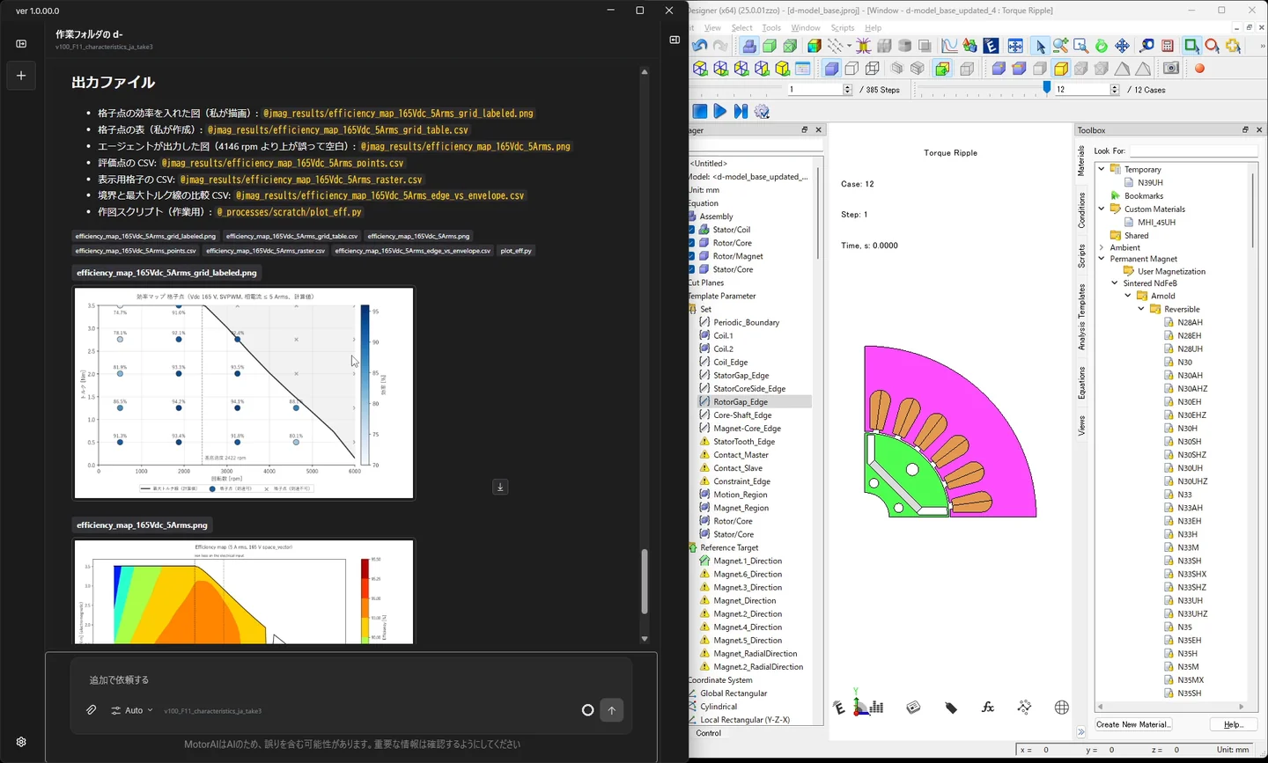Collapse the Sintered NdFeB node
Viewport: 1268px width, 763px height.
[1115, 283]
